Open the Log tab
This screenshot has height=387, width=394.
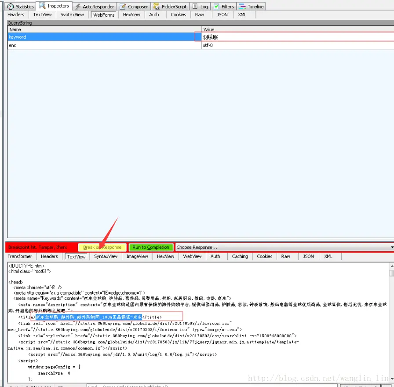pos(200,7)
